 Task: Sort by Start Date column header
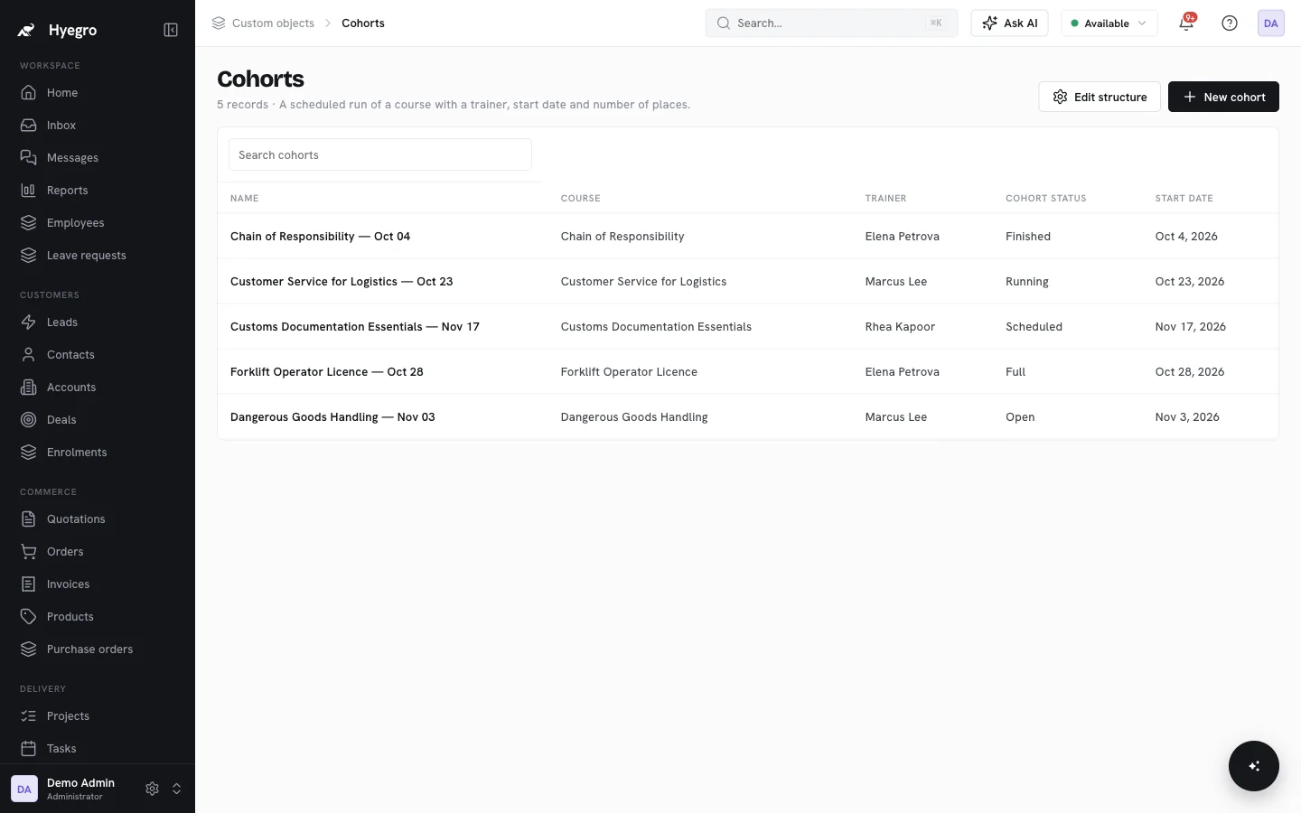click(x=1184, y=198)
